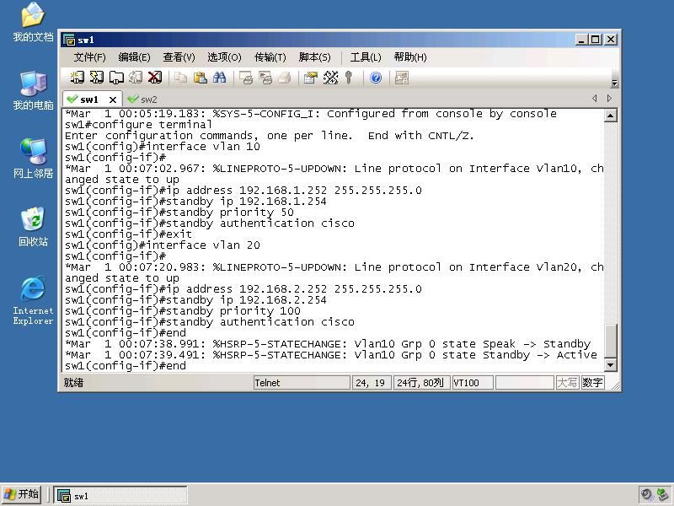
Task: Click the 'standby priority 100' terminal line
Action: pyautogui.click(x=183, y=311)
